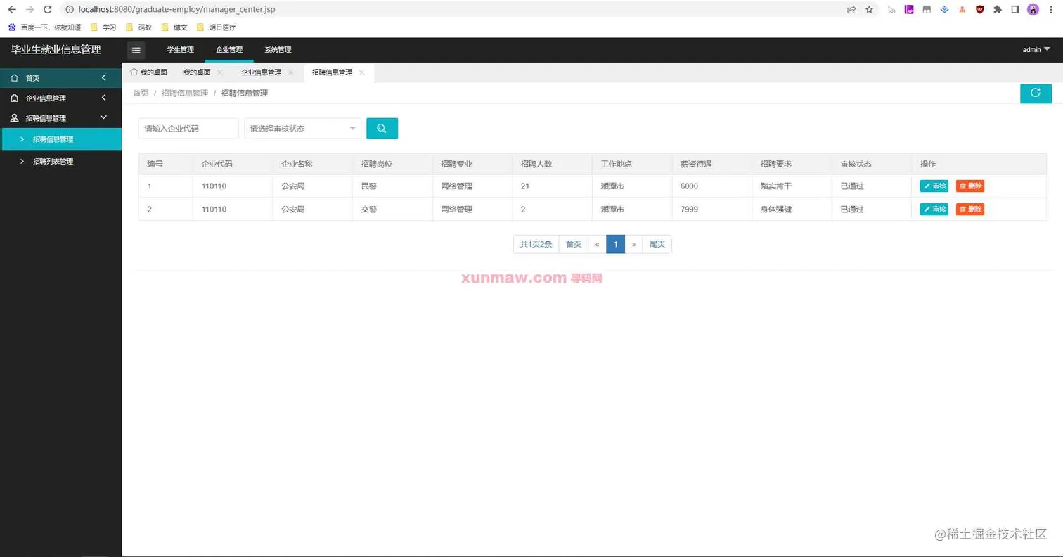This screenshot has height=557, width=1063.
Task: Open the purple RP extension icon
Action: tap(909, 10)
